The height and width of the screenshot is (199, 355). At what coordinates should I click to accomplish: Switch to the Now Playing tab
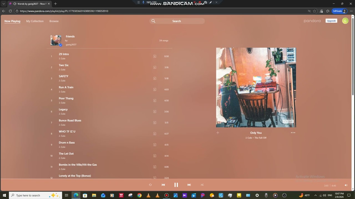[x=12, y=21]
